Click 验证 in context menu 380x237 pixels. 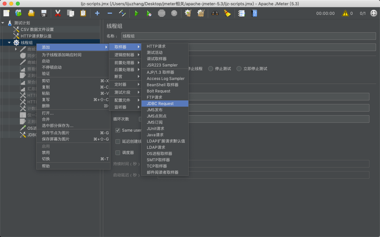[x=73, y=74]
